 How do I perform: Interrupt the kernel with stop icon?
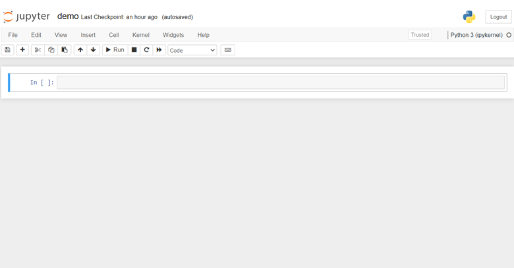pos(134,50)
